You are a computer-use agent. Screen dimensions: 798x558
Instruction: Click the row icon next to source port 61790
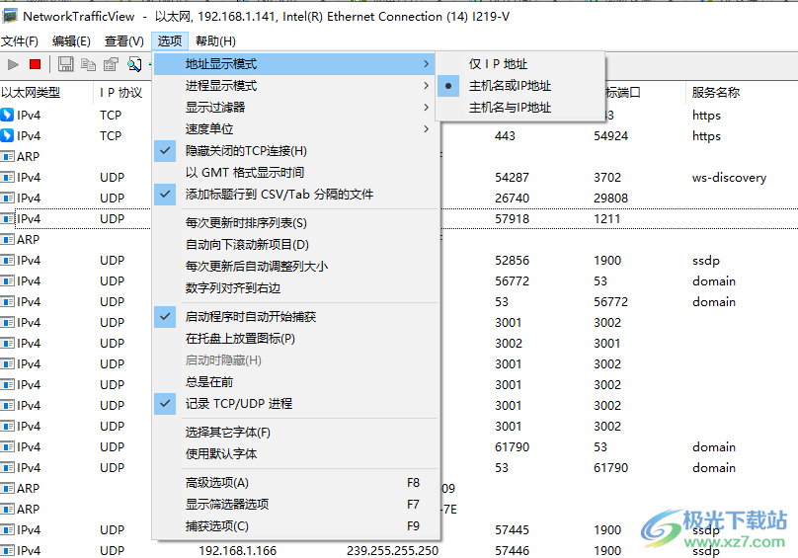tap(7, 447)
